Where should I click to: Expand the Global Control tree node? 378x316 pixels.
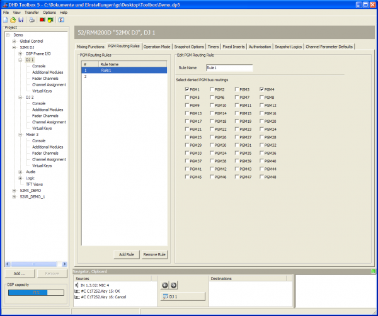click(x=14, y=41)
